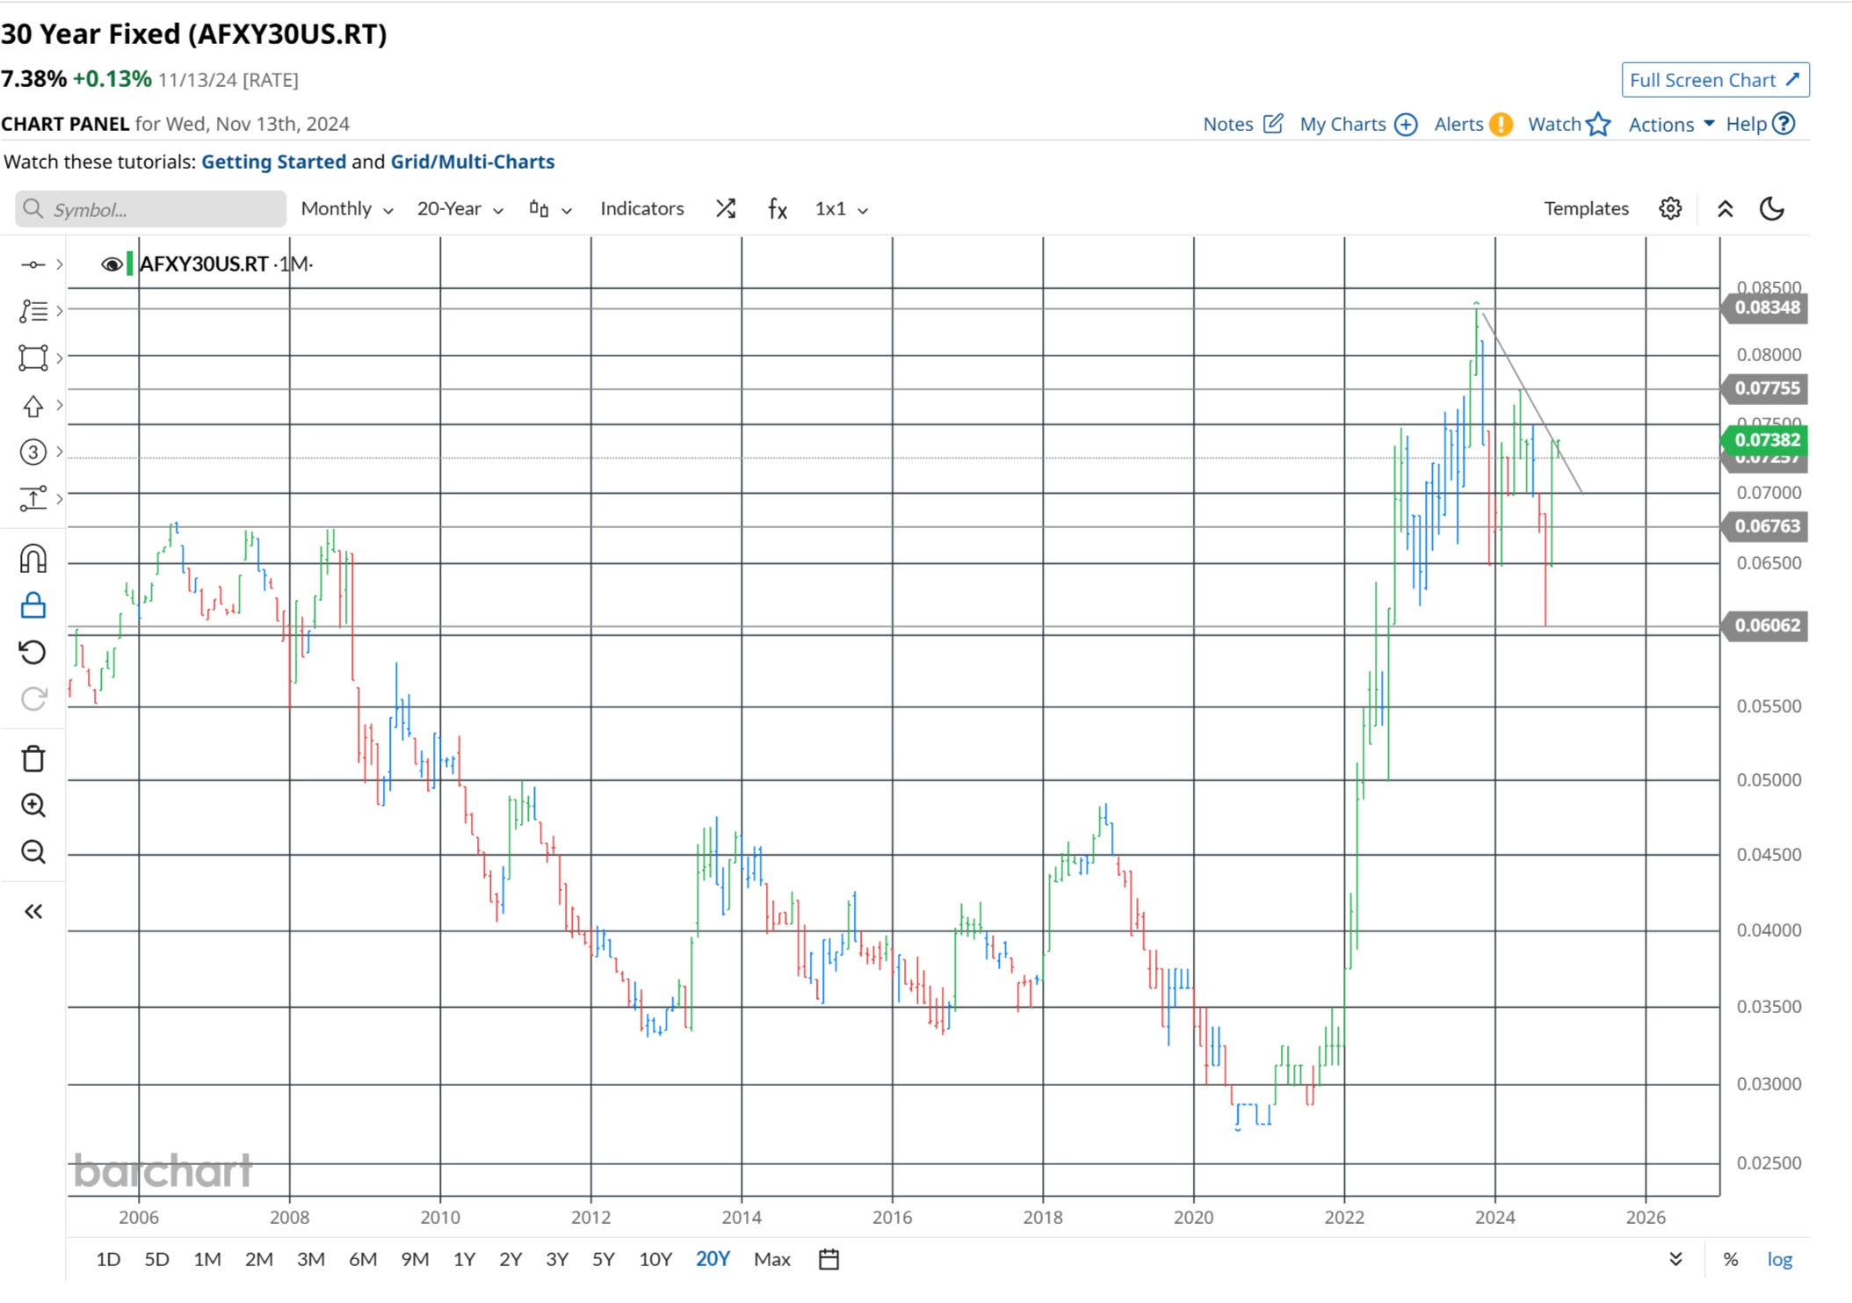Select the magnet snap tool

click(x=33, y=559)
